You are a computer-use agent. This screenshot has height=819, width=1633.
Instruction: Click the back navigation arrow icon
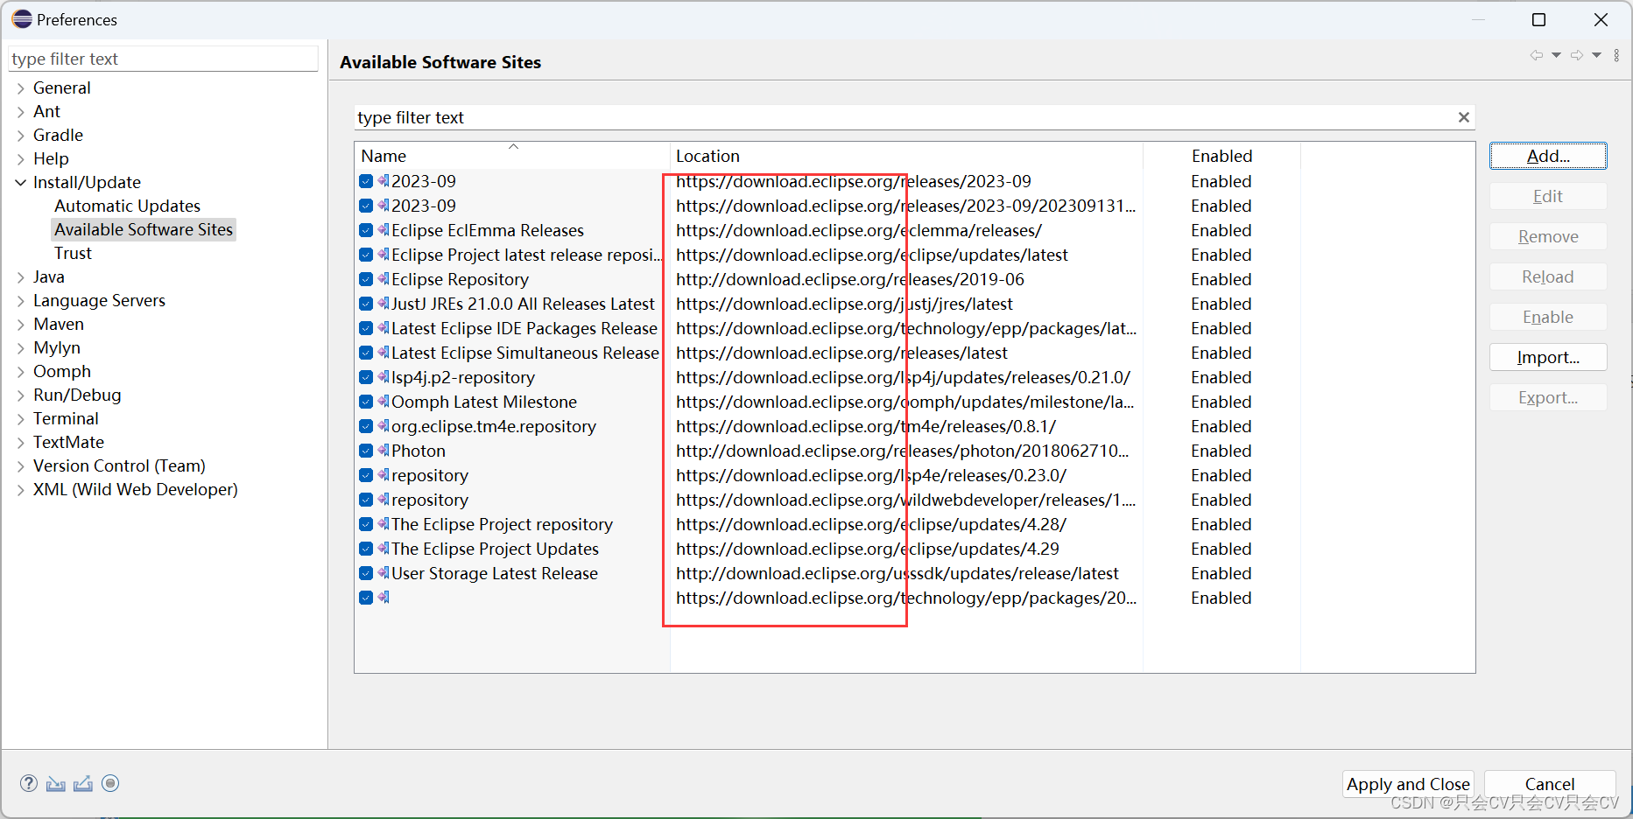click(1537, 55)
